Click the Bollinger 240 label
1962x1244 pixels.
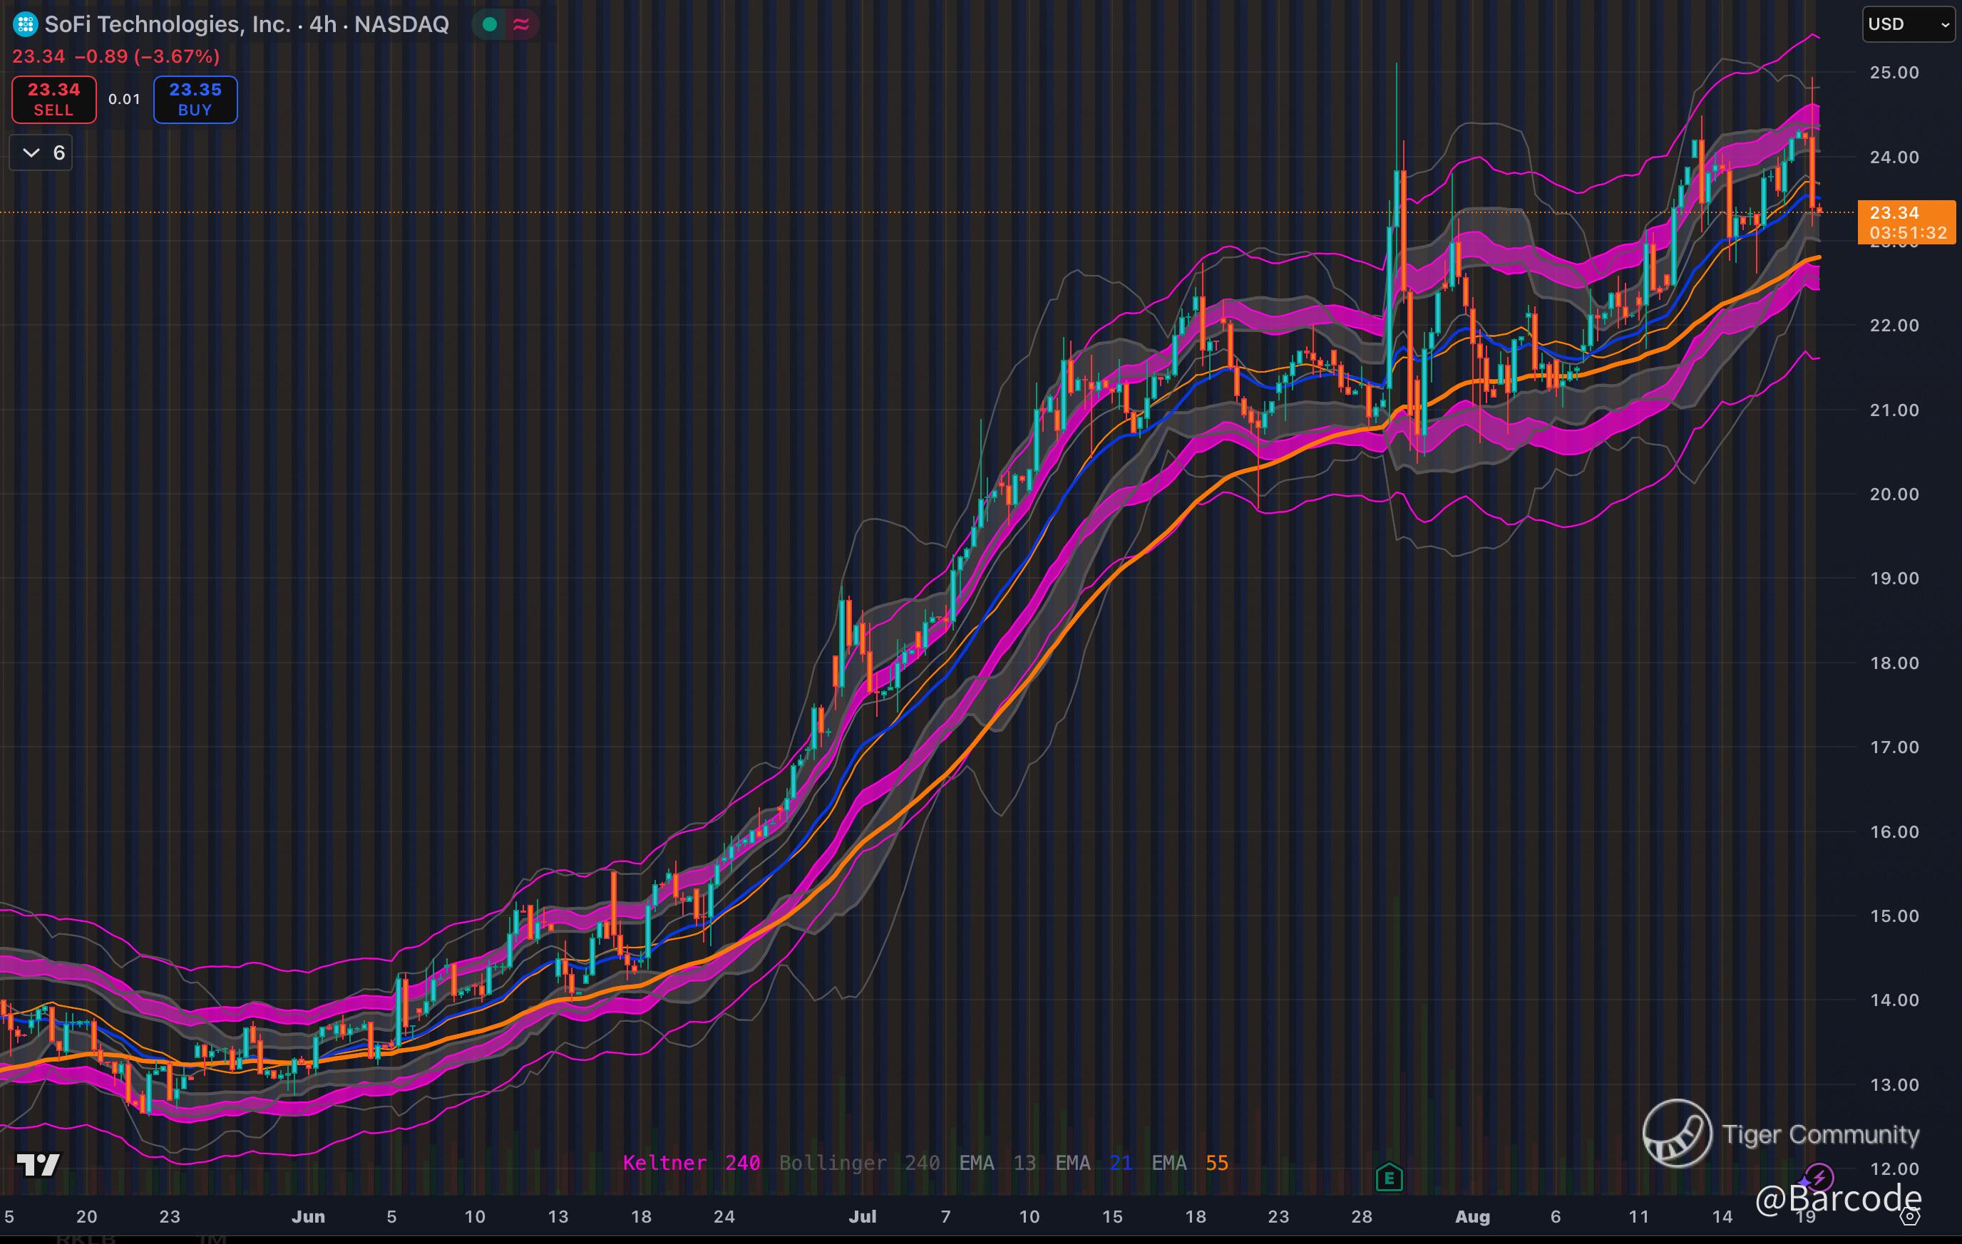point(859,1163)
